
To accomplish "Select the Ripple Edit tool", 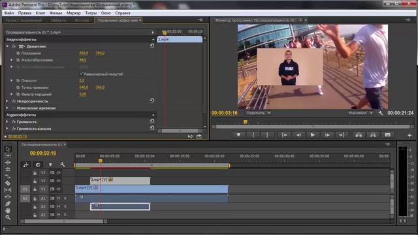I will [8, 163].
